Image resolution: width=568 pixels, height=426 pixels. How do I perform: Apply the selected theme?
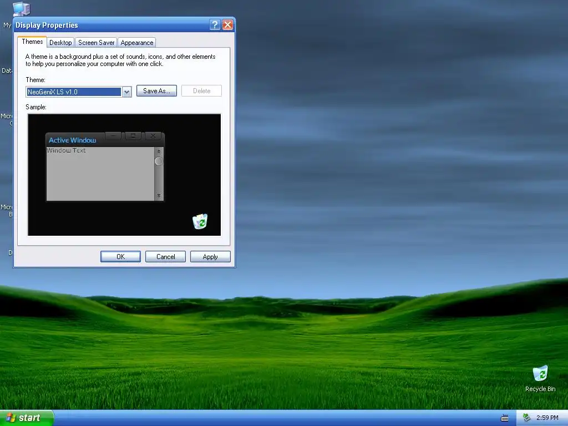210,256
